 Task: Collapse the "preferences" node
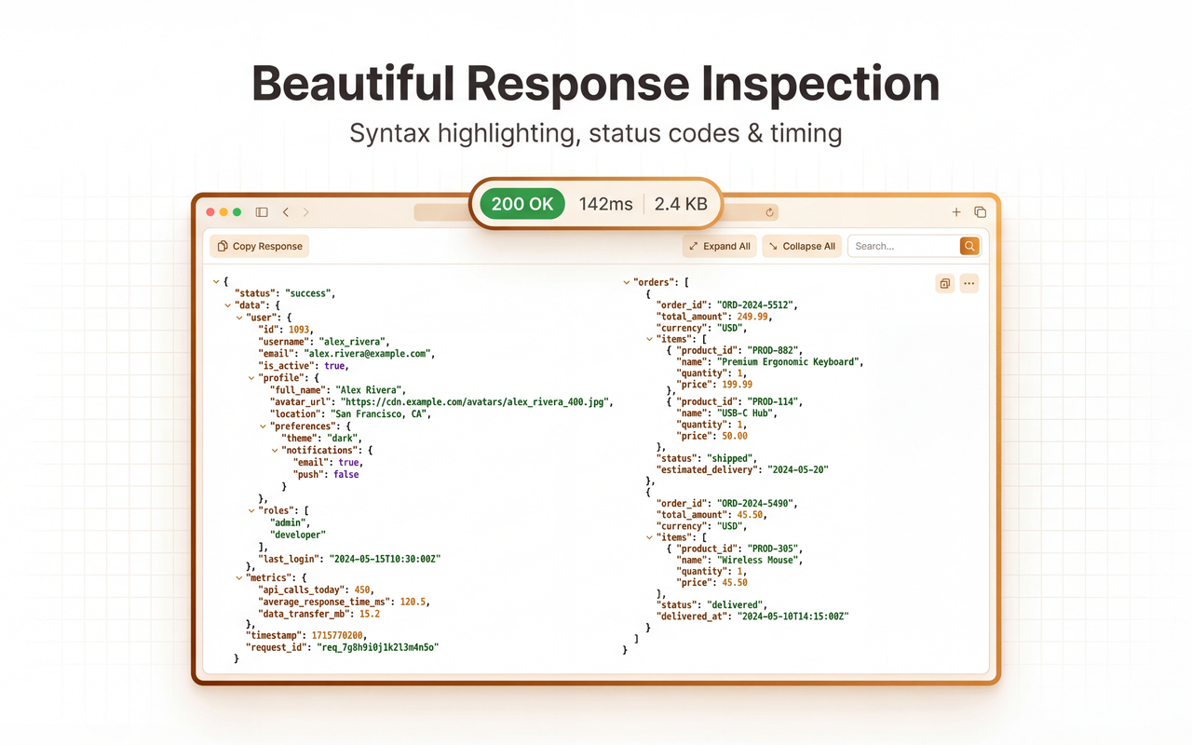(263, 427)
